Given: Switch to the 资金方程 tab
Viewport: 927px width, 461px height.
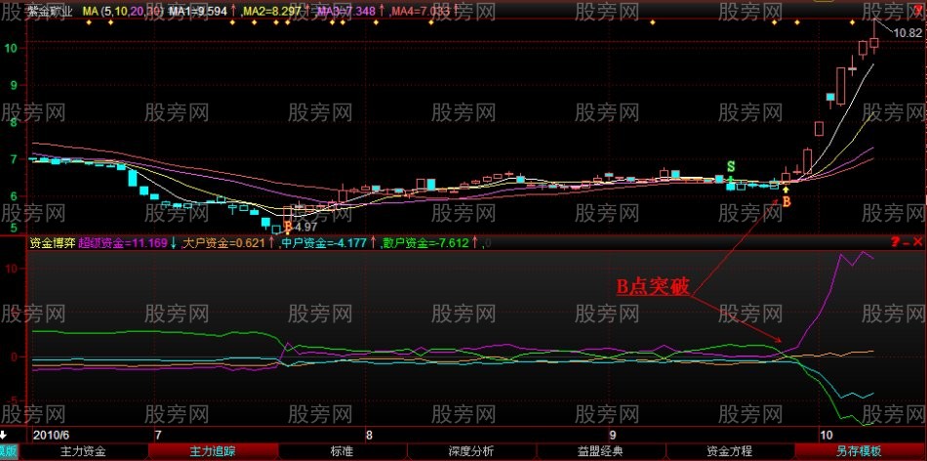Looking at the screenshot, I should point(730,451).
